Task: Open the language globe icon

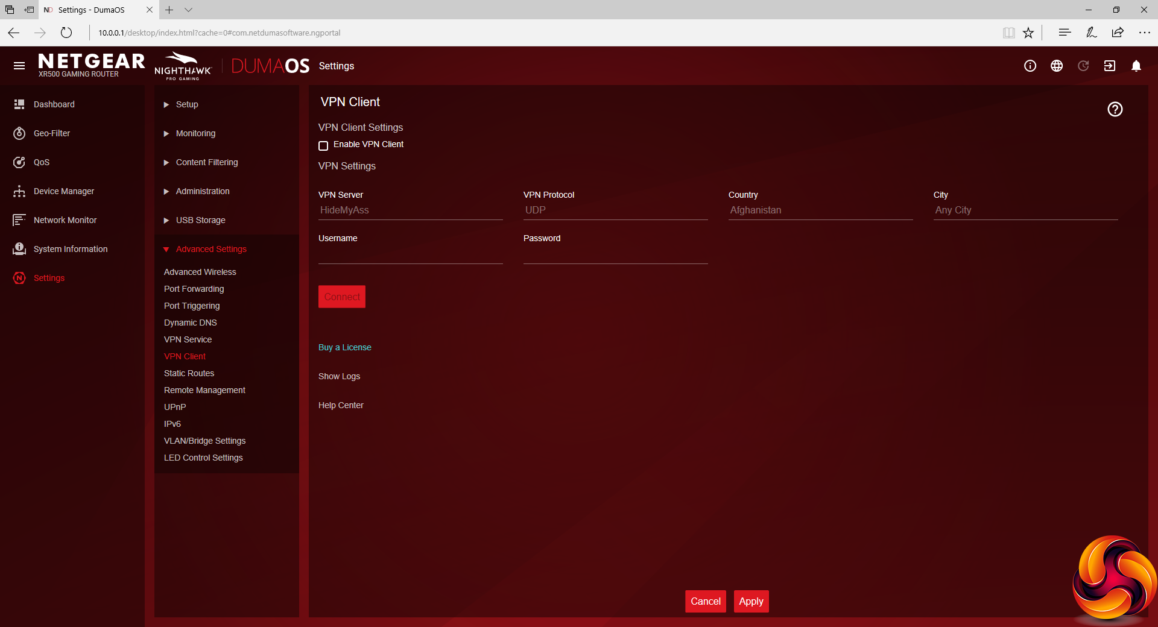Action: click(1057, 66)
